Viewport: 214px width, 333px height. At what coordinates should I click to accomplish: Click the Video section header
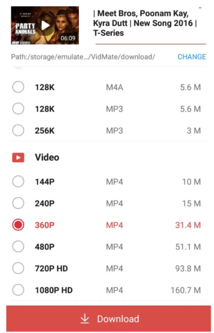tap(47, 157)
